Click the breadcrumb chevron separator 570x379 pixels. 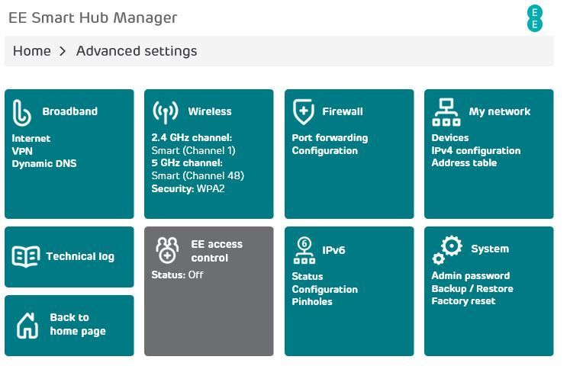click(x=63, y=51)
